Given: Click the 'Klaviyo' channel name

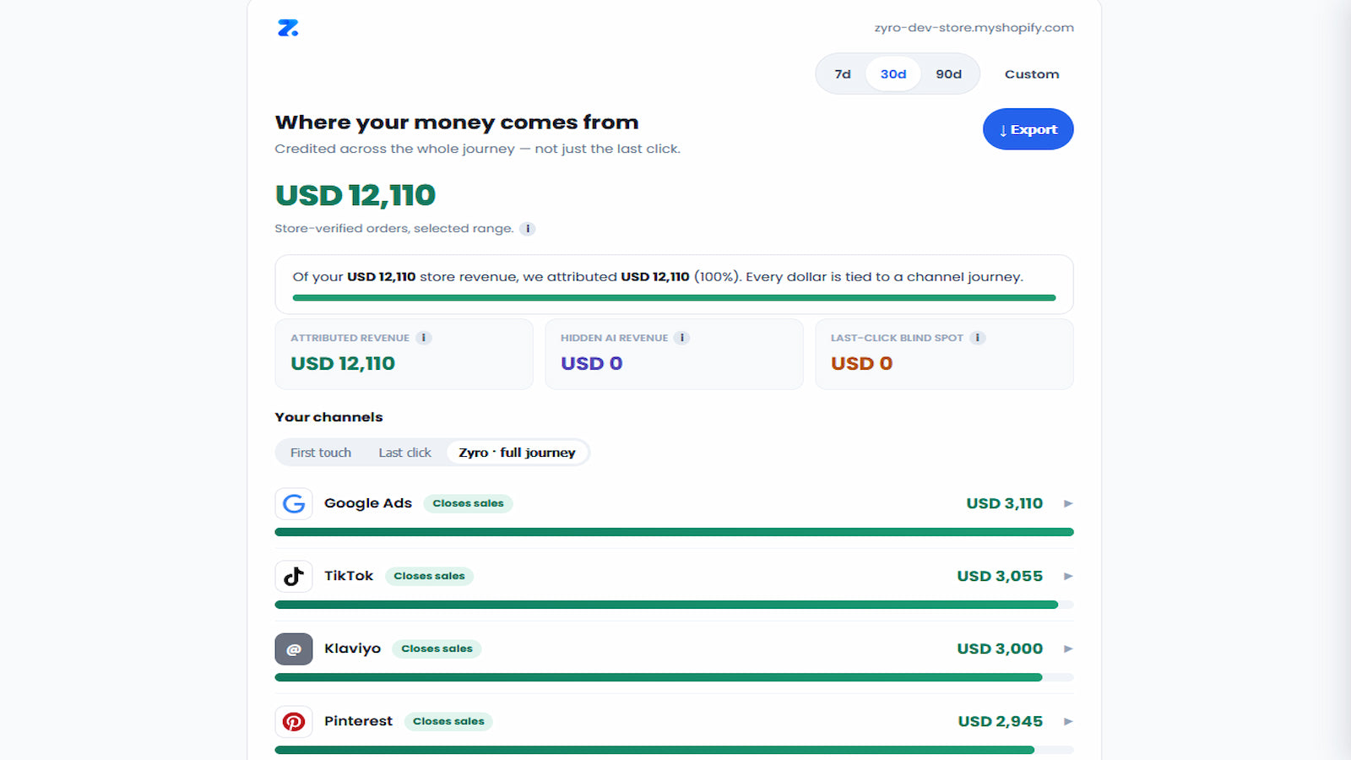Looking at the screenshot, I should 352,649.
